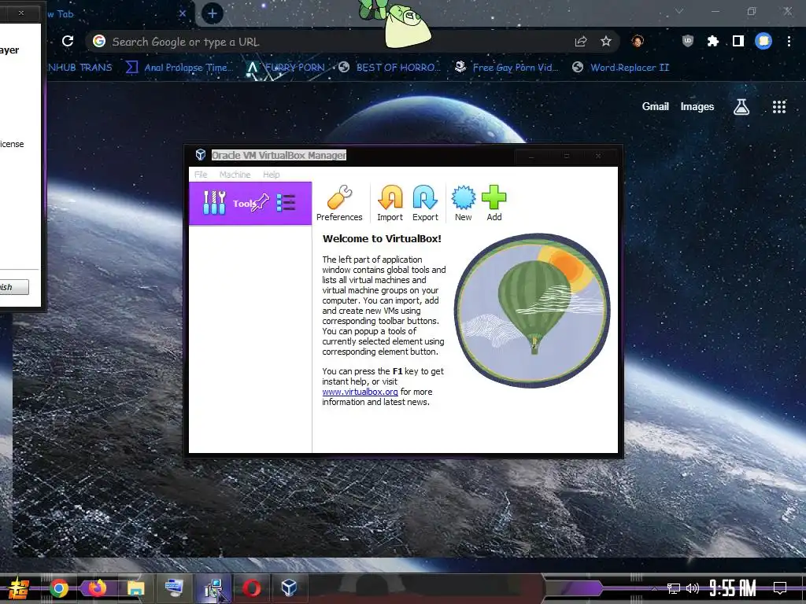Add an existing VM with Add

point(494,204)
